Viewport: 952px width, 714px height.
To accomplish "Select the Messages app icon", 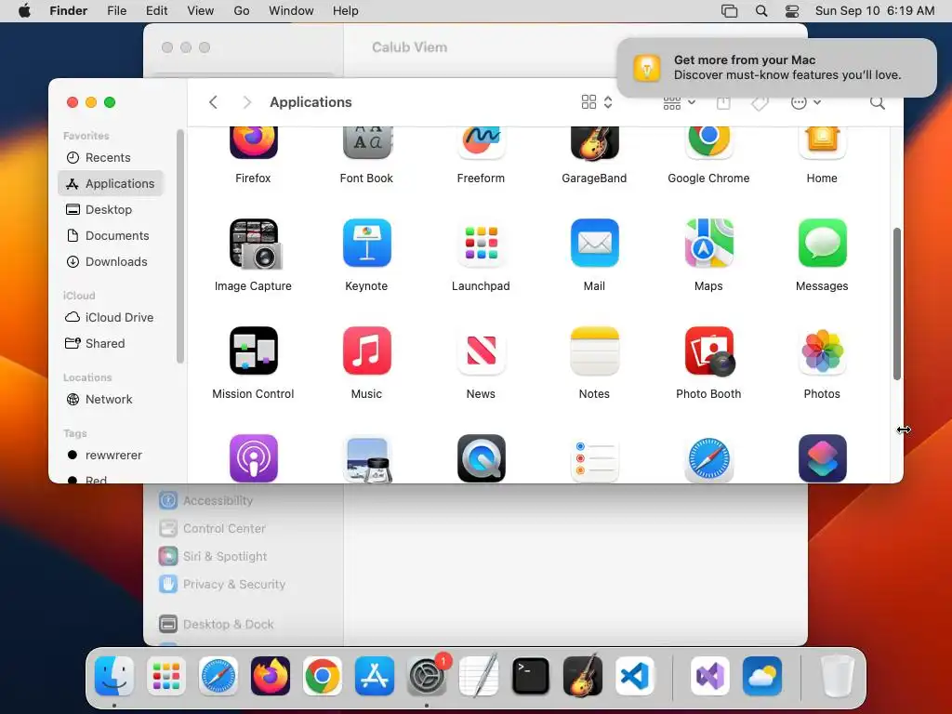I will tap(822, 243).
